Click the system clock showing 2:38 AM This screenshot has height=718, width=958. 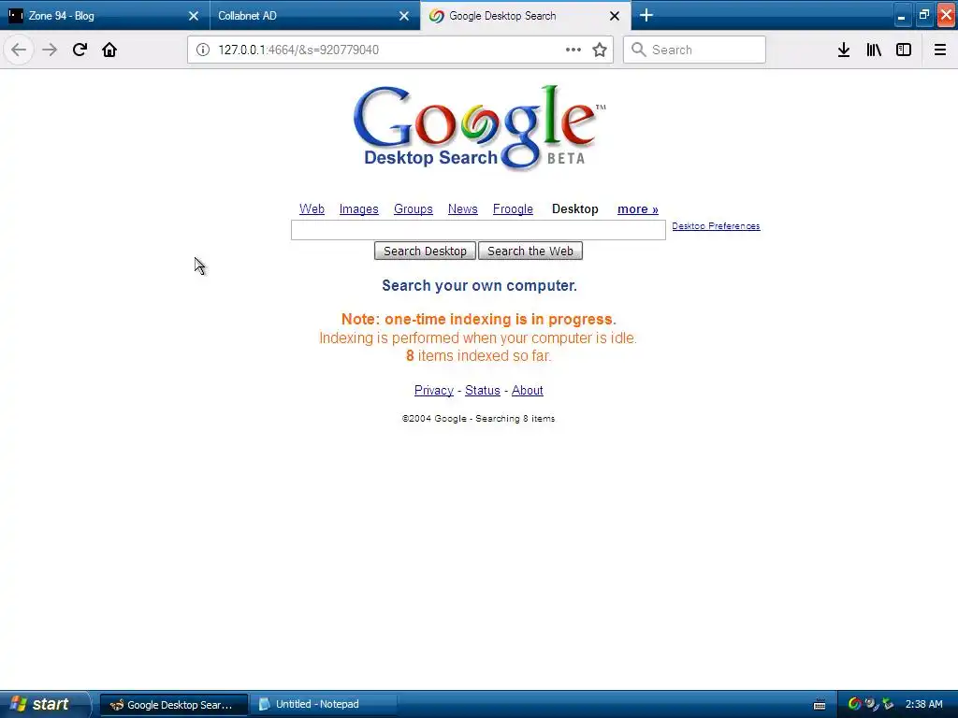(923, 704)
